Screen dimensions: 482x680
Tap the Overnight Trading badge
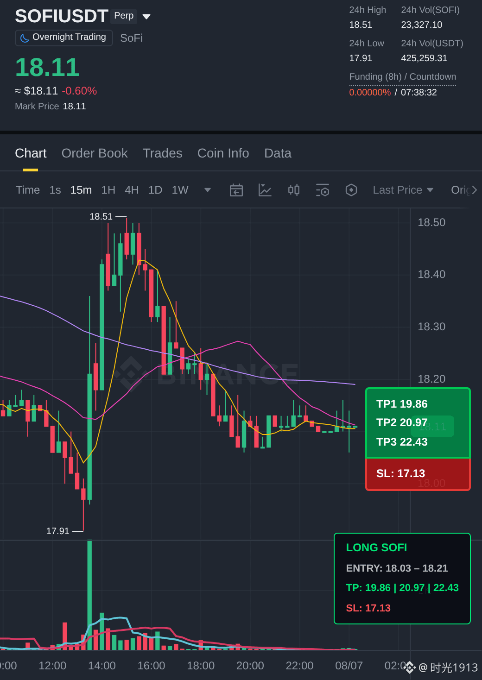64,38
